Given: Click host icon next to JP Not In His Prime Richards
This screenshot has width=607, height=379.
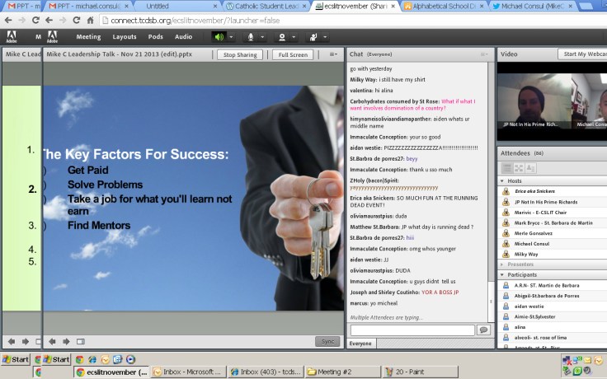Looking at the screenshot, I should (506, 202).
